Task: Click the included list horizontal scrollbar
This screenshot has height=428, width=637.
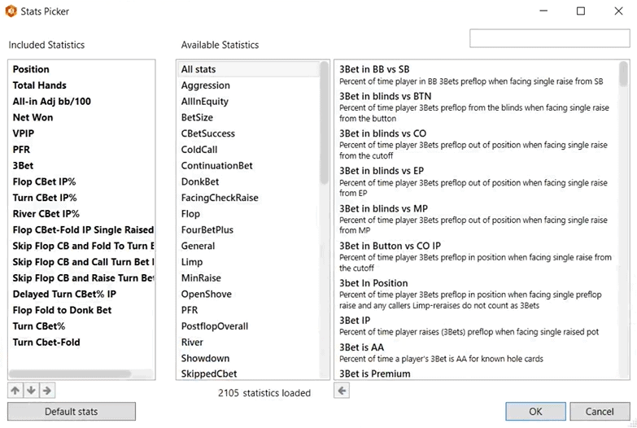Action: [x=69, y=374]
